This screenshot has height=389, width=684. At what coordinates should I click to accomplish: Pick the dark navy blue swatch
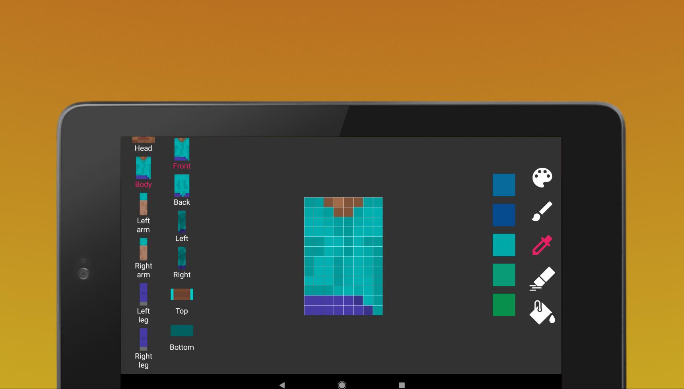pyautogui.click(x=504, y=215)
